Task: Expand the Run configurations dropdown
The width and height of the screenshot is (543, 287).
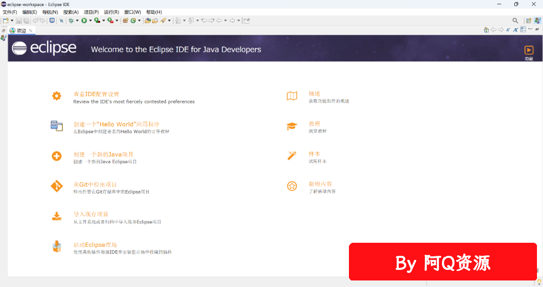Action: [90, 21]
